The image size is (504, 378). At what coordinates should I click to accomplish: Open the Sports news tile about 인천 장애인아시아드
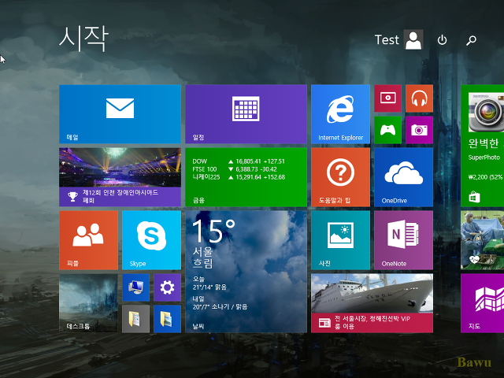point(120,177)
